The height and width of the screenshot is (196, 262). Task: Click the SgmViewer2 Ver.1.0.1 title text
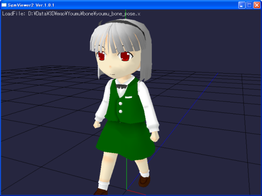[x=31, y=5]
